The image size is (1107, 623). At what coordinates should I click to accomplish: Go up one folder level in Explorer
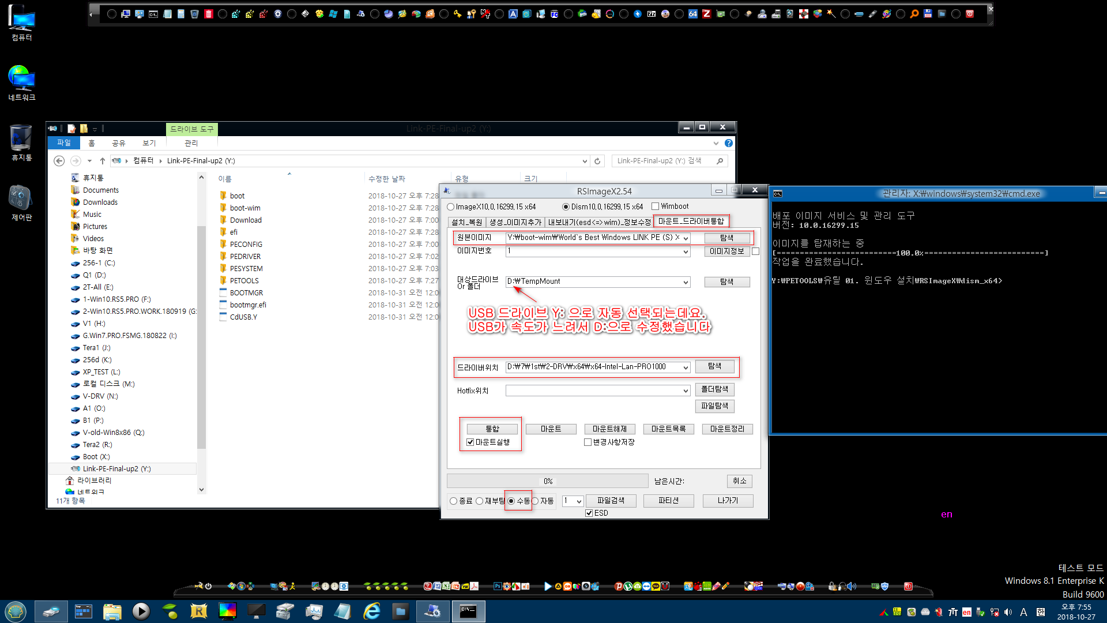[x=103, y=161]
